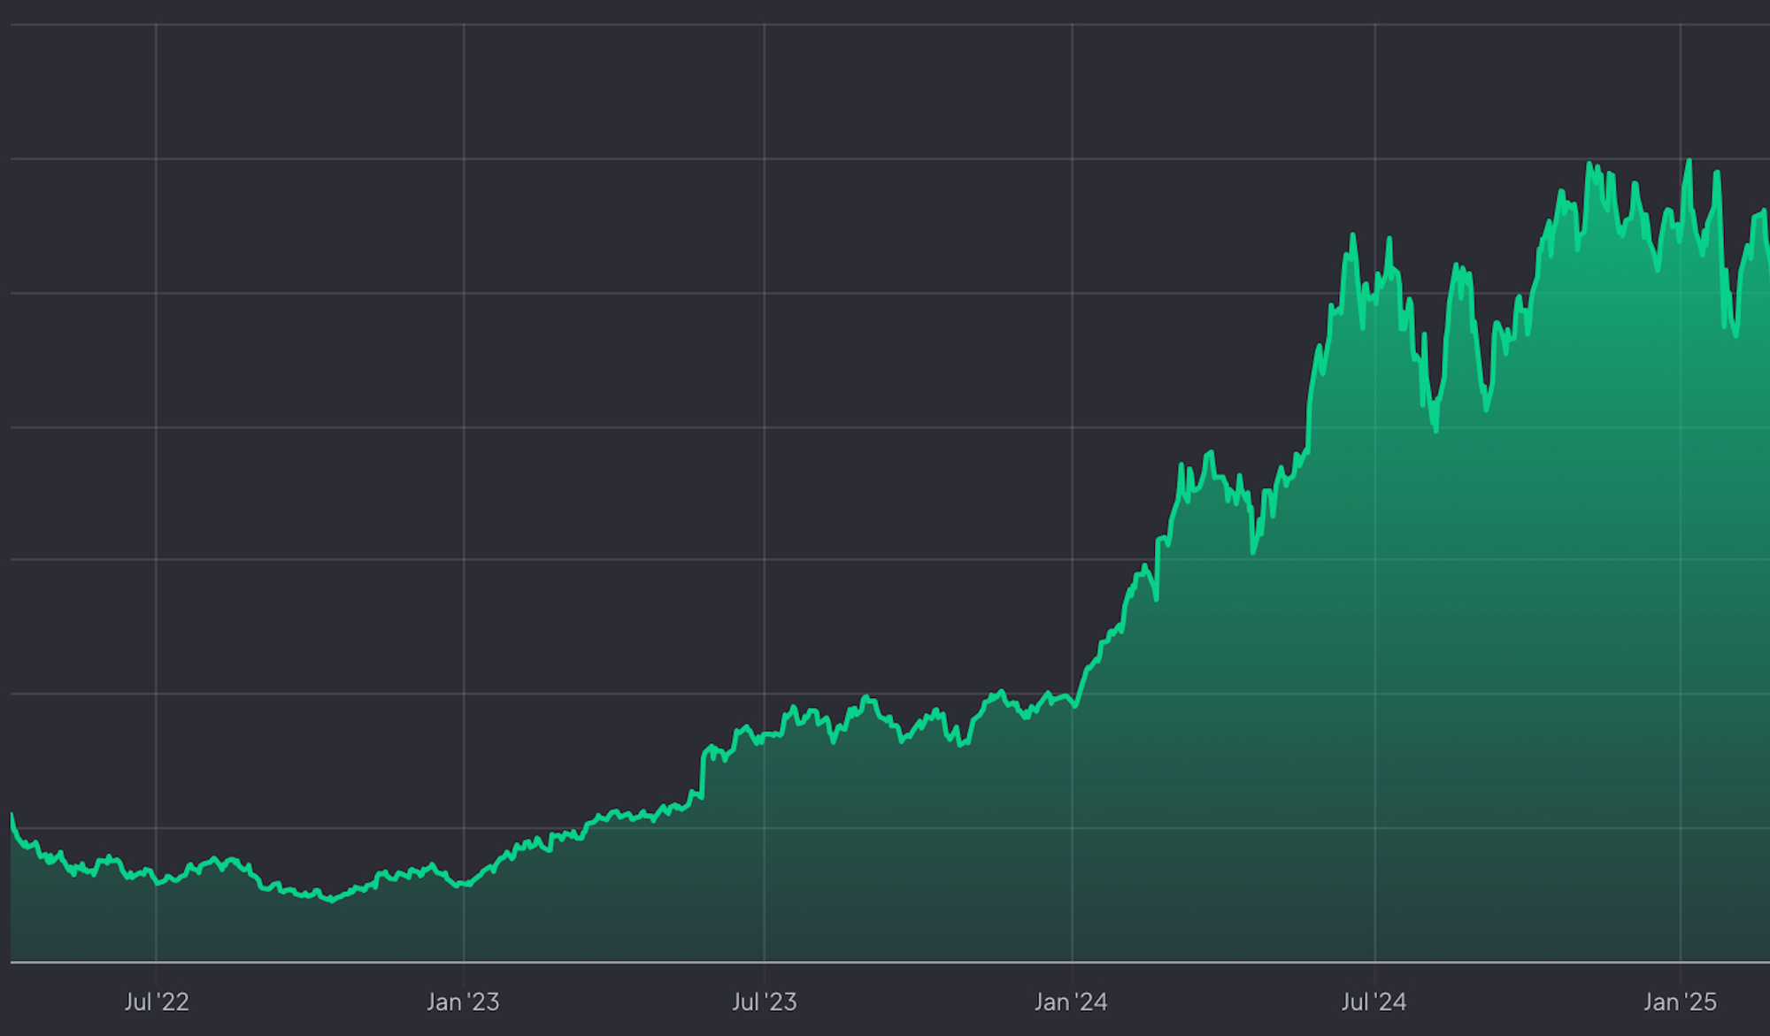Click the line where it crosses Jan '23 gridline
The height and width of the screenshot is (1036, 1770).
[x=464, y=884]
